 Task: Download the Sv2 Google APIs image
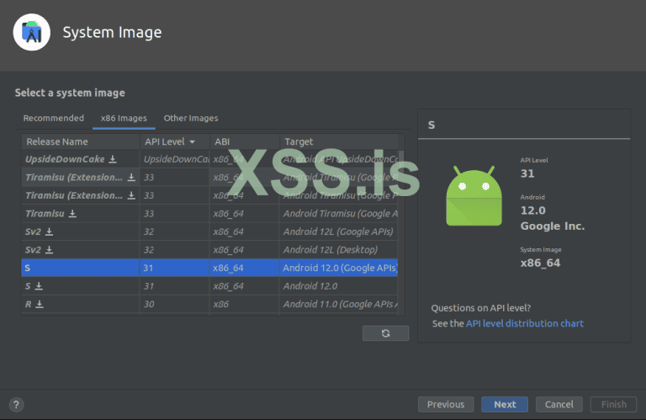pos(49,231)
